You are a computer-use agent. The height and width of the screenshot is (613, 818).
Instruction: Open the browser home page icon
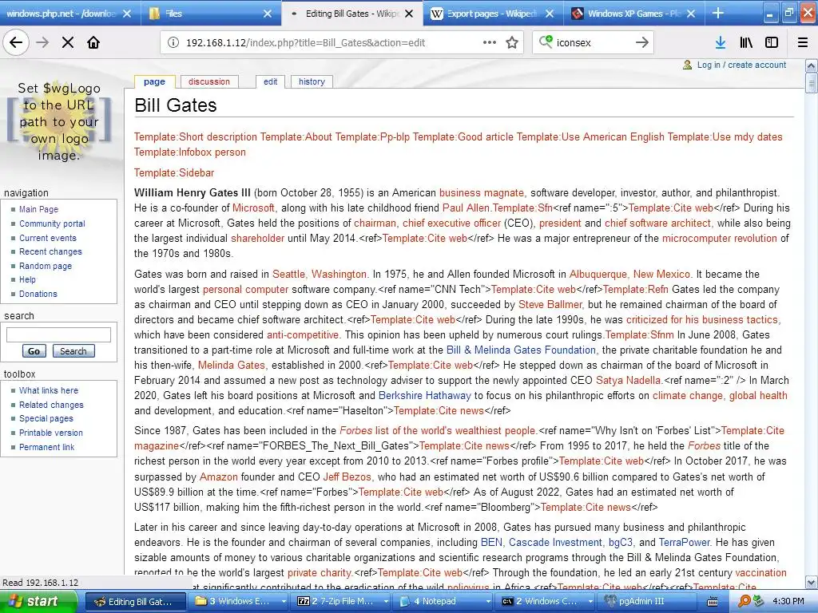(x=93, y=43)
